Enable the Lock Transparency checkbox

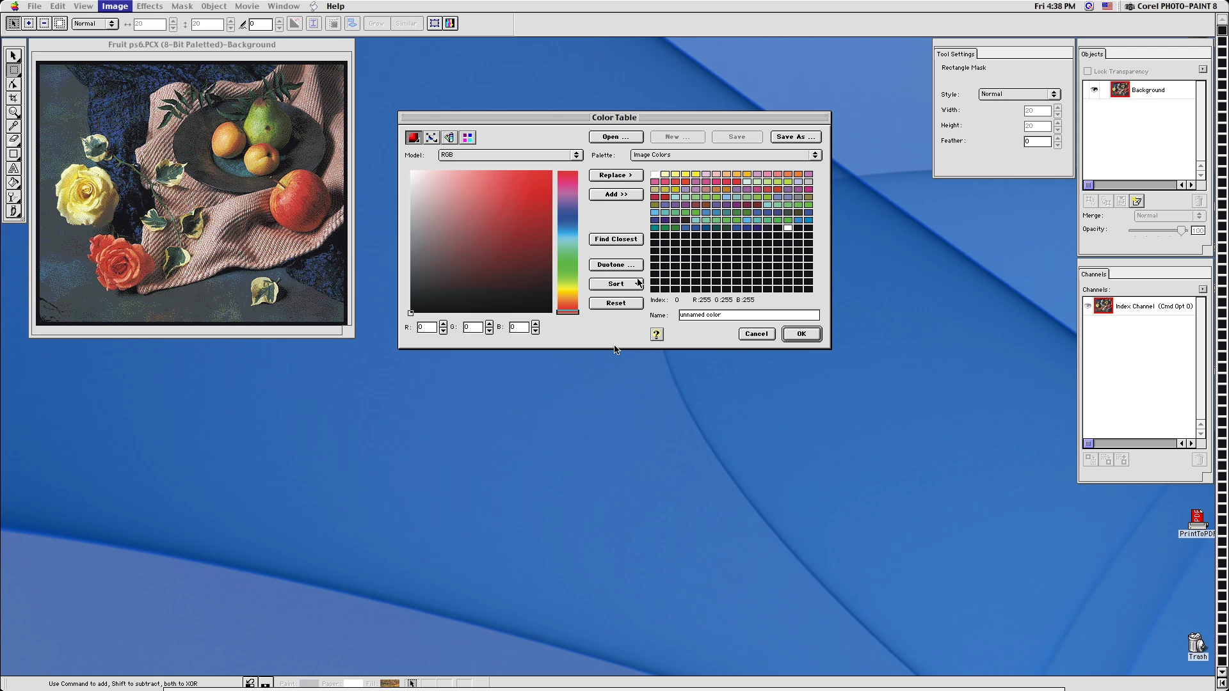1088,72
